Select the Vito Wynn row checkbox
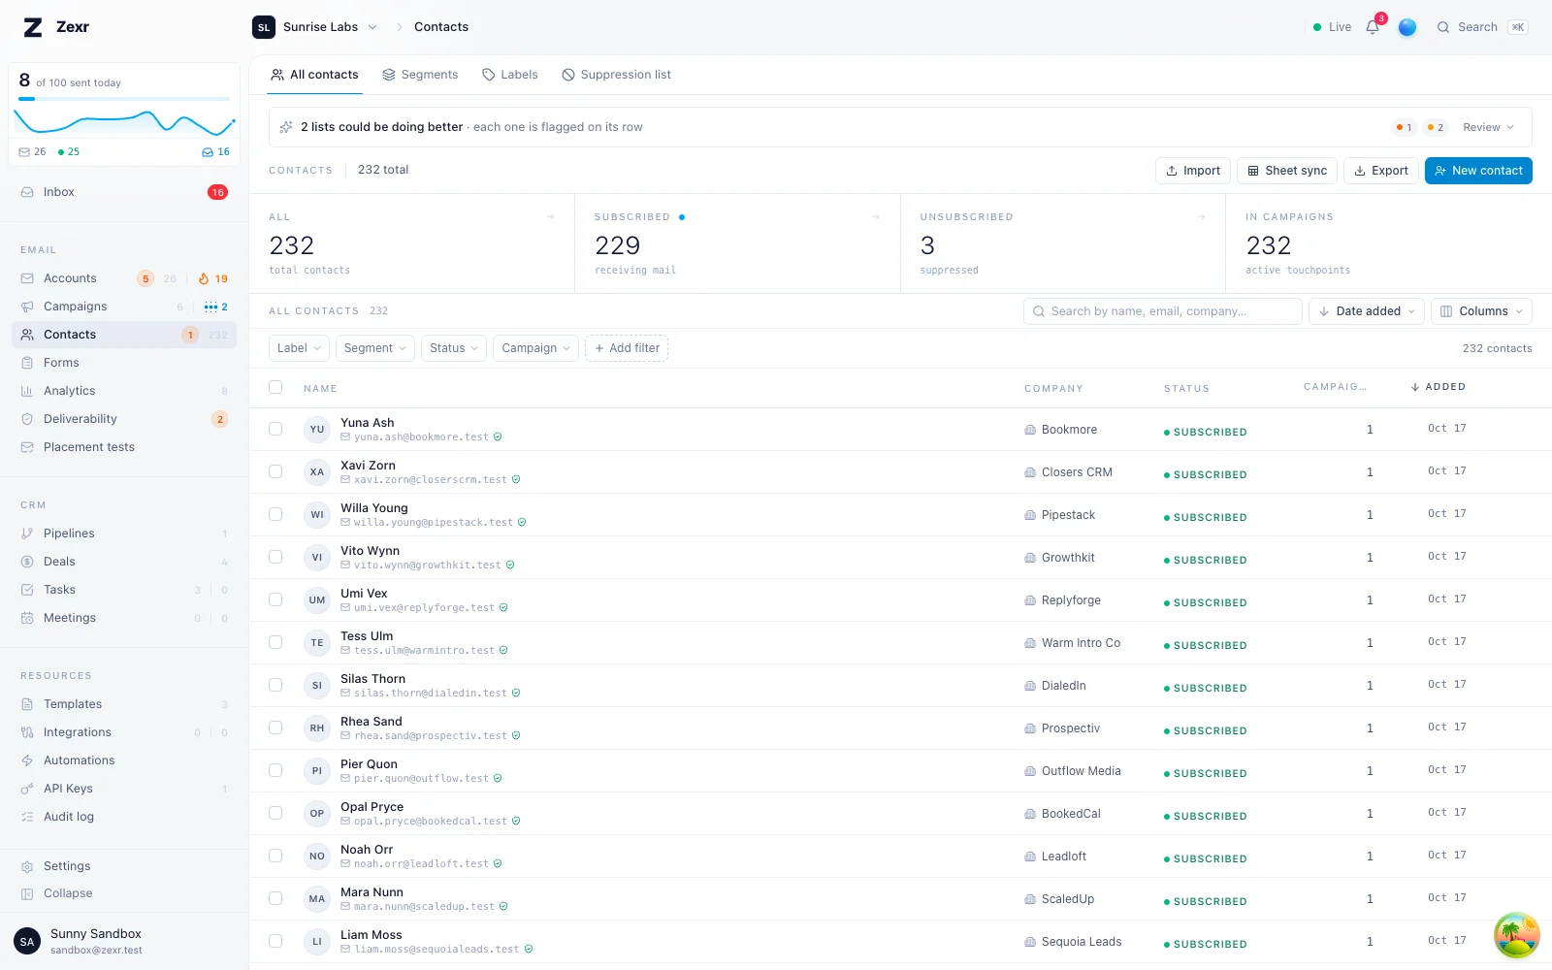This screenshot has width=1552, height=970. 275,557
